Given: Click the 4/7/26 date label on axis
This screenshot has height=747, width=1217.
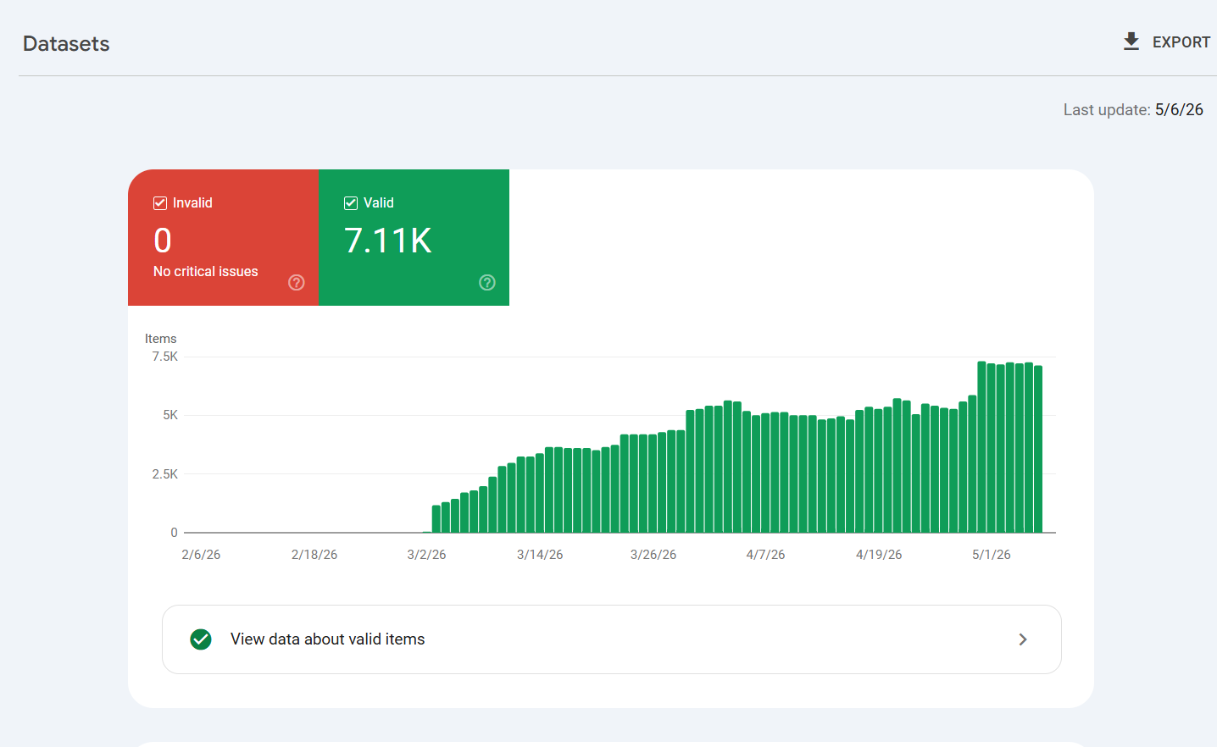Looking at the screenshot, I should [765, 555].
